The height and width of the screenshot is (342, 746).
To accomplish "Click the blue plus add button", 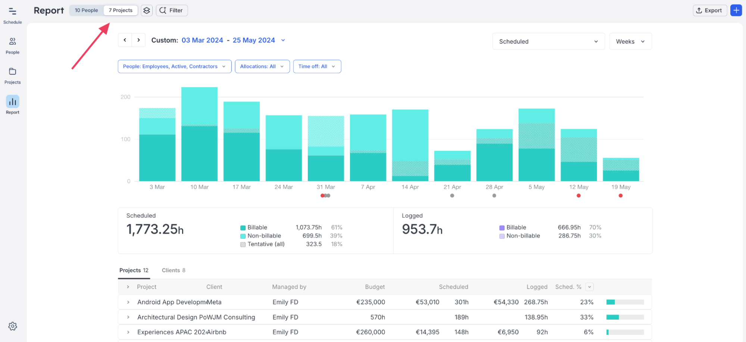I will 736,10.
